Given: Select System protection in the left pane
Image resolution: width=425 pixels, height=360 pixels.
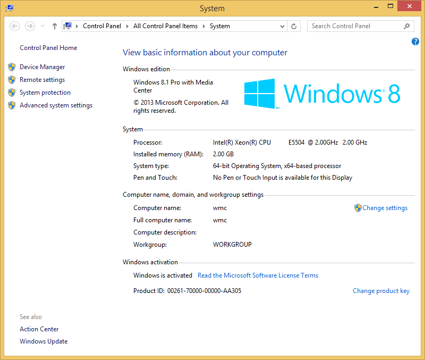Looking at the screenshot, I should pos(45,92).
